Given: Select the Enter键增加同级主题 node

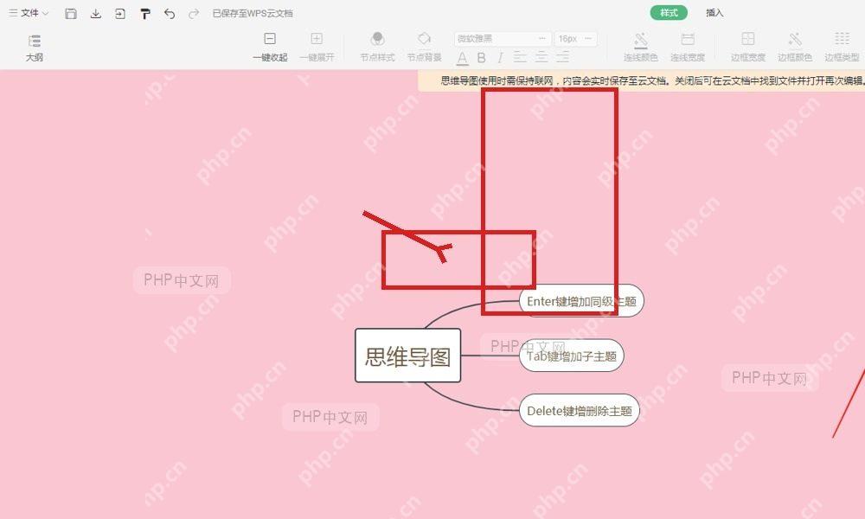Looking at the screenshot, I should pos(581,301).
